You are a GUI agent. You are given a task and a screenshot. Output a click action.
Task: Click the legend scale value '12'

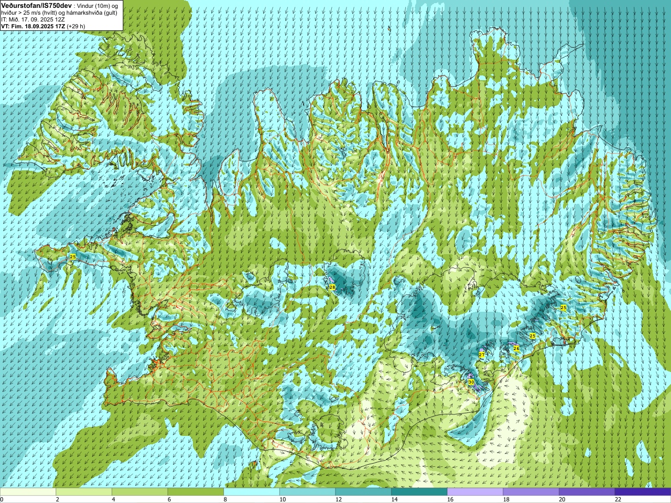click(x=339, y=499)
